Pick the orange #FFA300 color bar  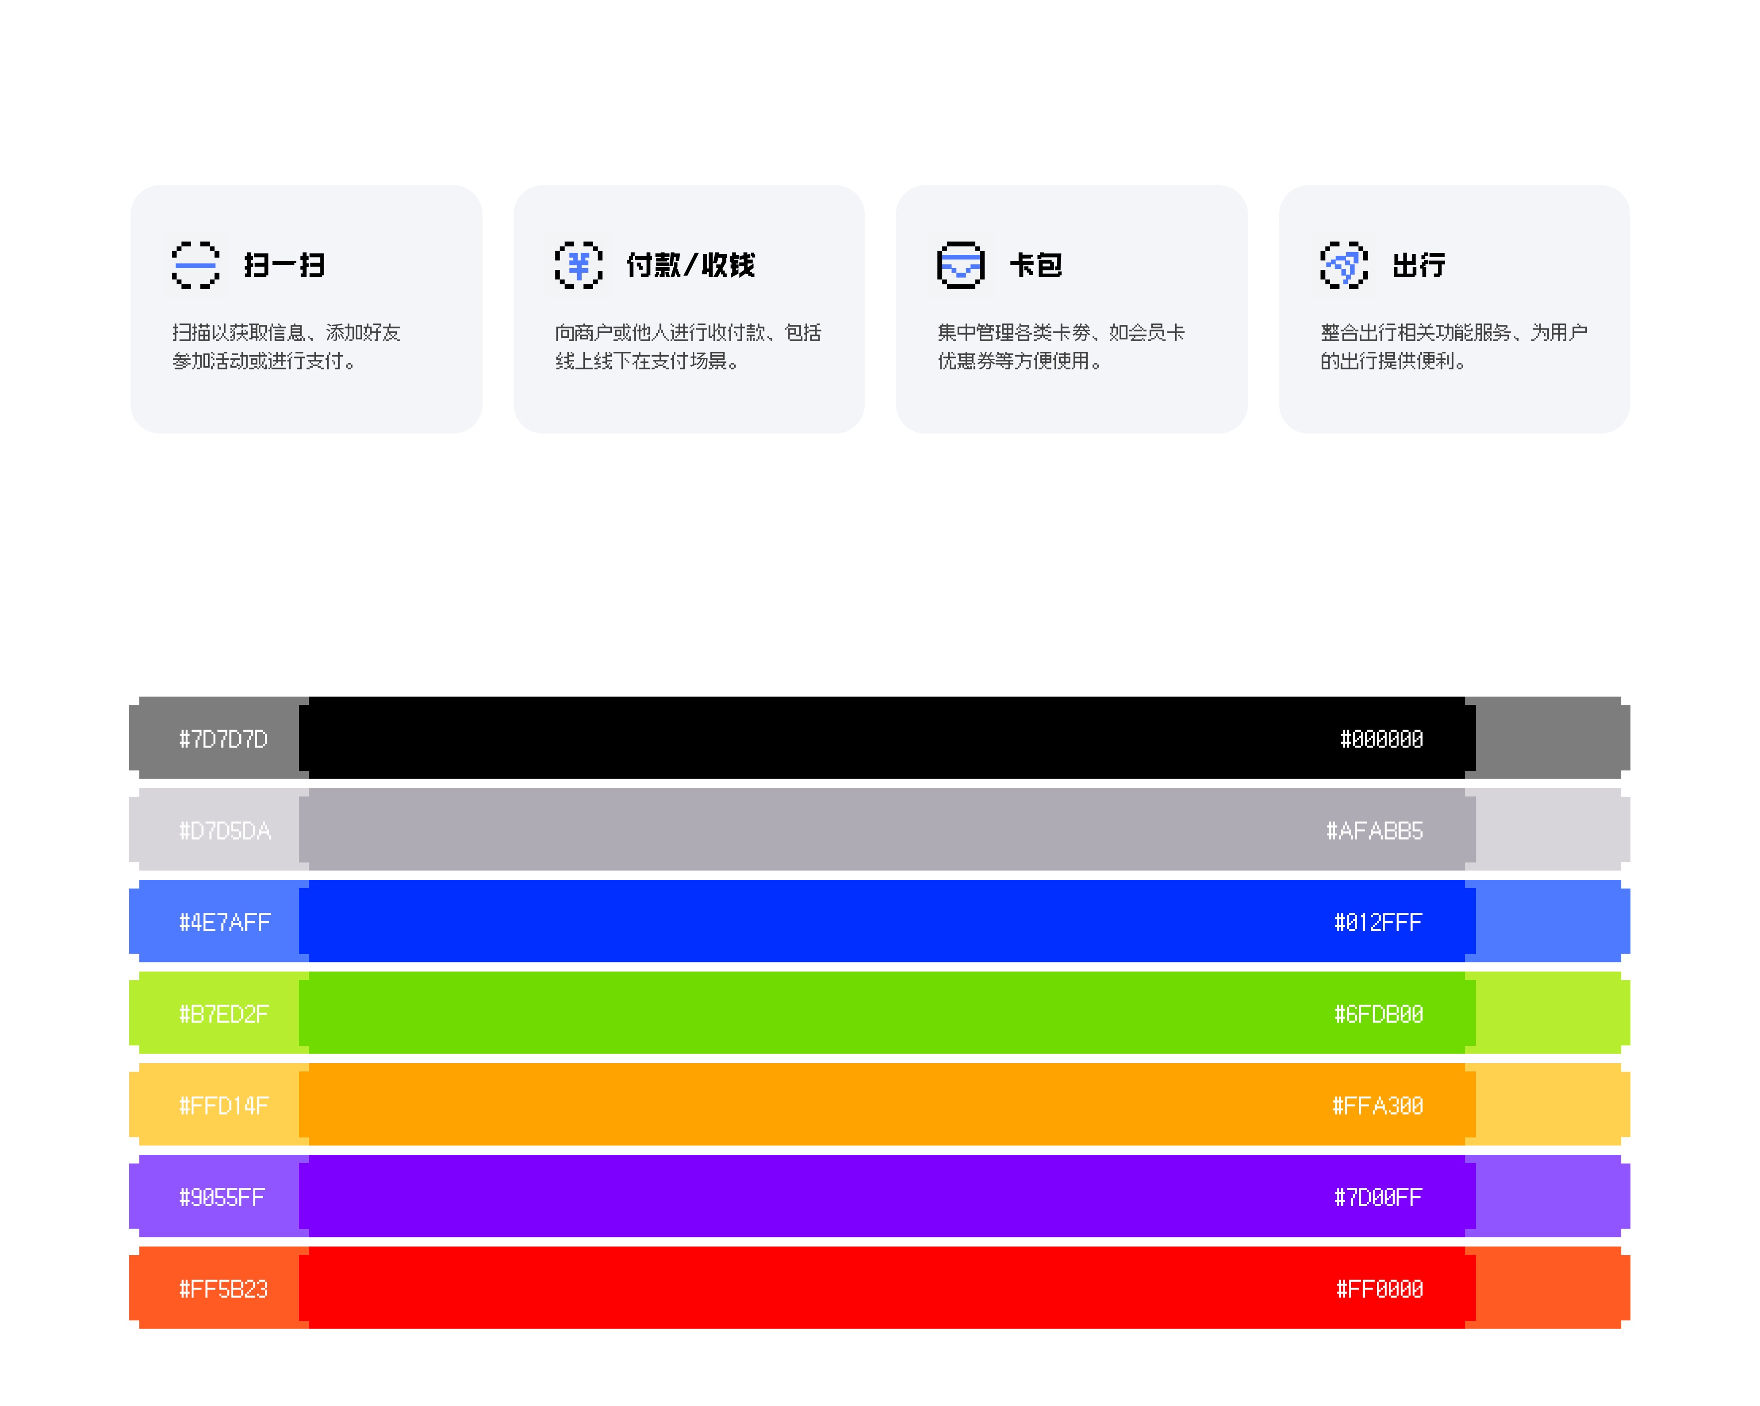(x=885, y=1104)
